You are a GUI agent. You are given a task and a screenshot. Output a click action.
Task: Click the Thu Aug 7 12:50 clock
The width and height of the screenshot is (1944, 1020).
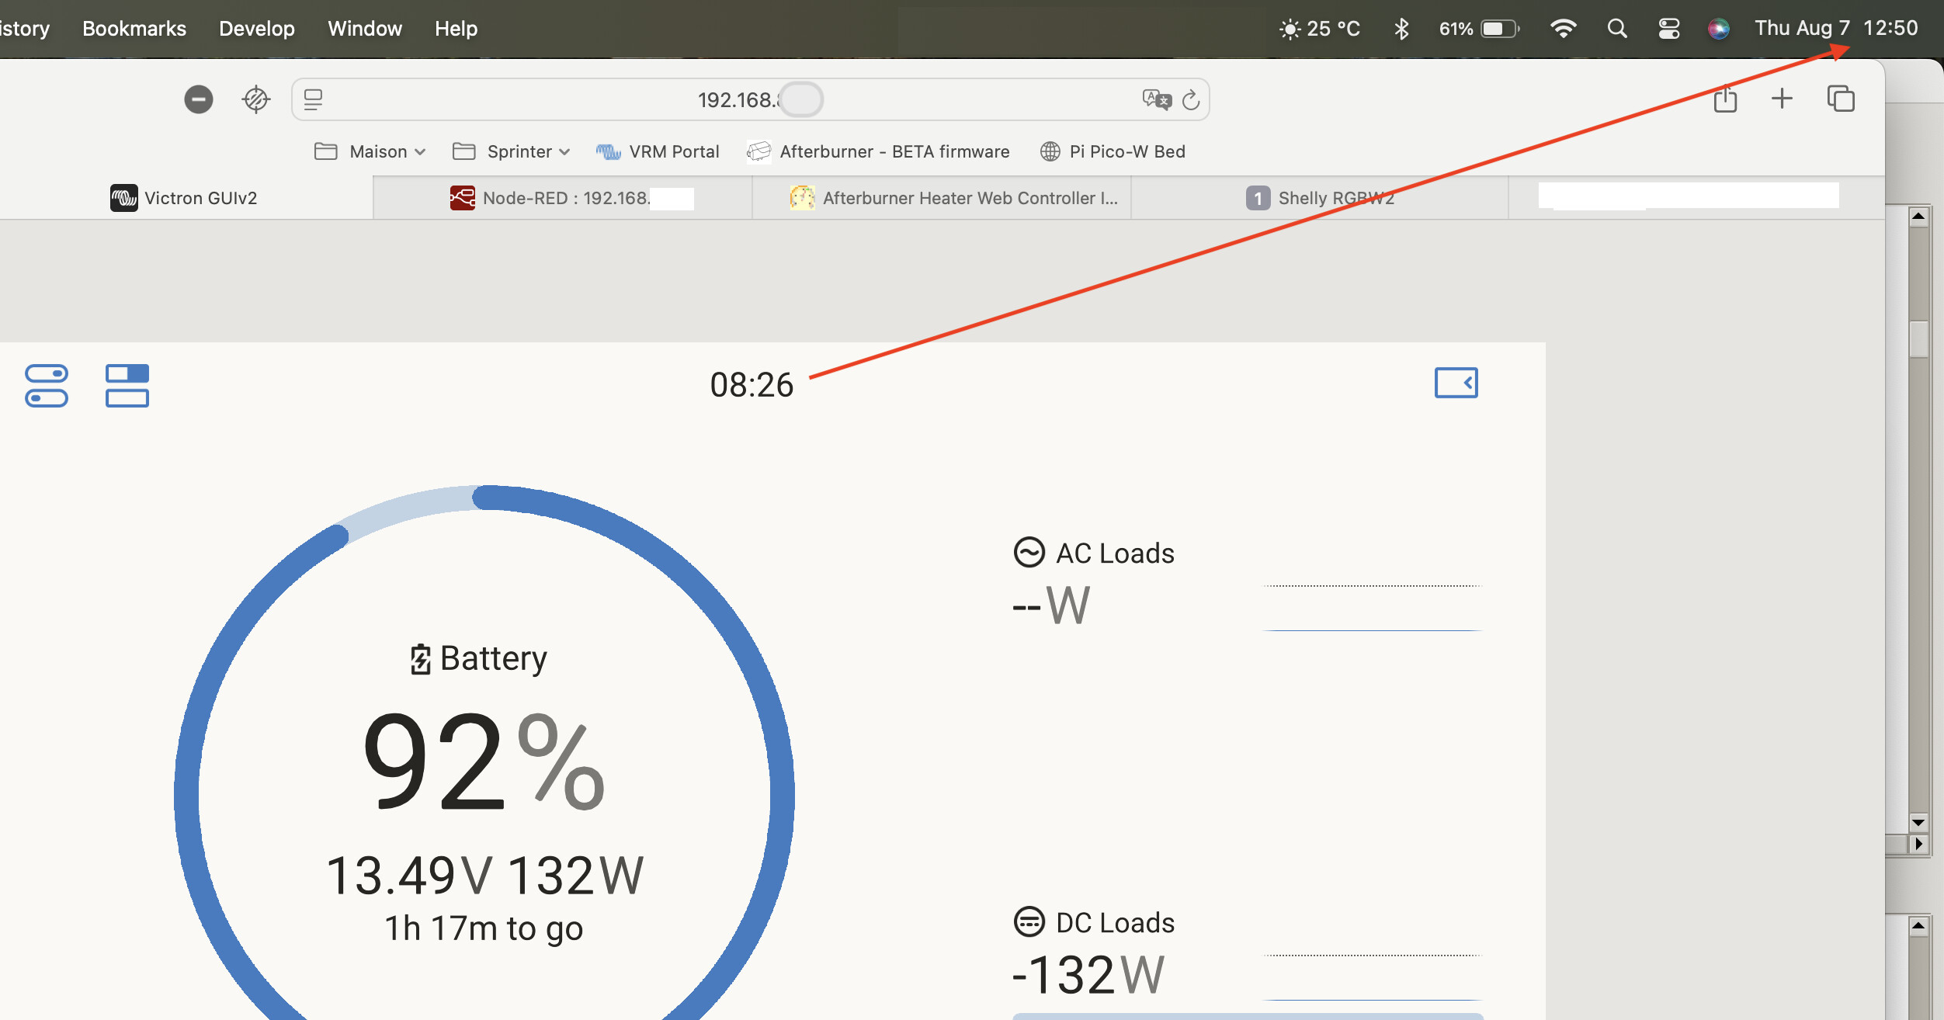tap(1836, 29)
